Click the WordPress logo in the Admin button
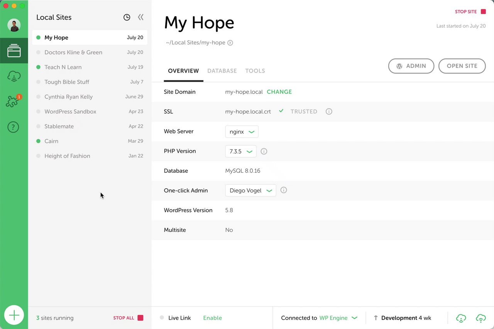Image resolution: width=494 pixels, height=329 pixels. [x=399, y=66]
